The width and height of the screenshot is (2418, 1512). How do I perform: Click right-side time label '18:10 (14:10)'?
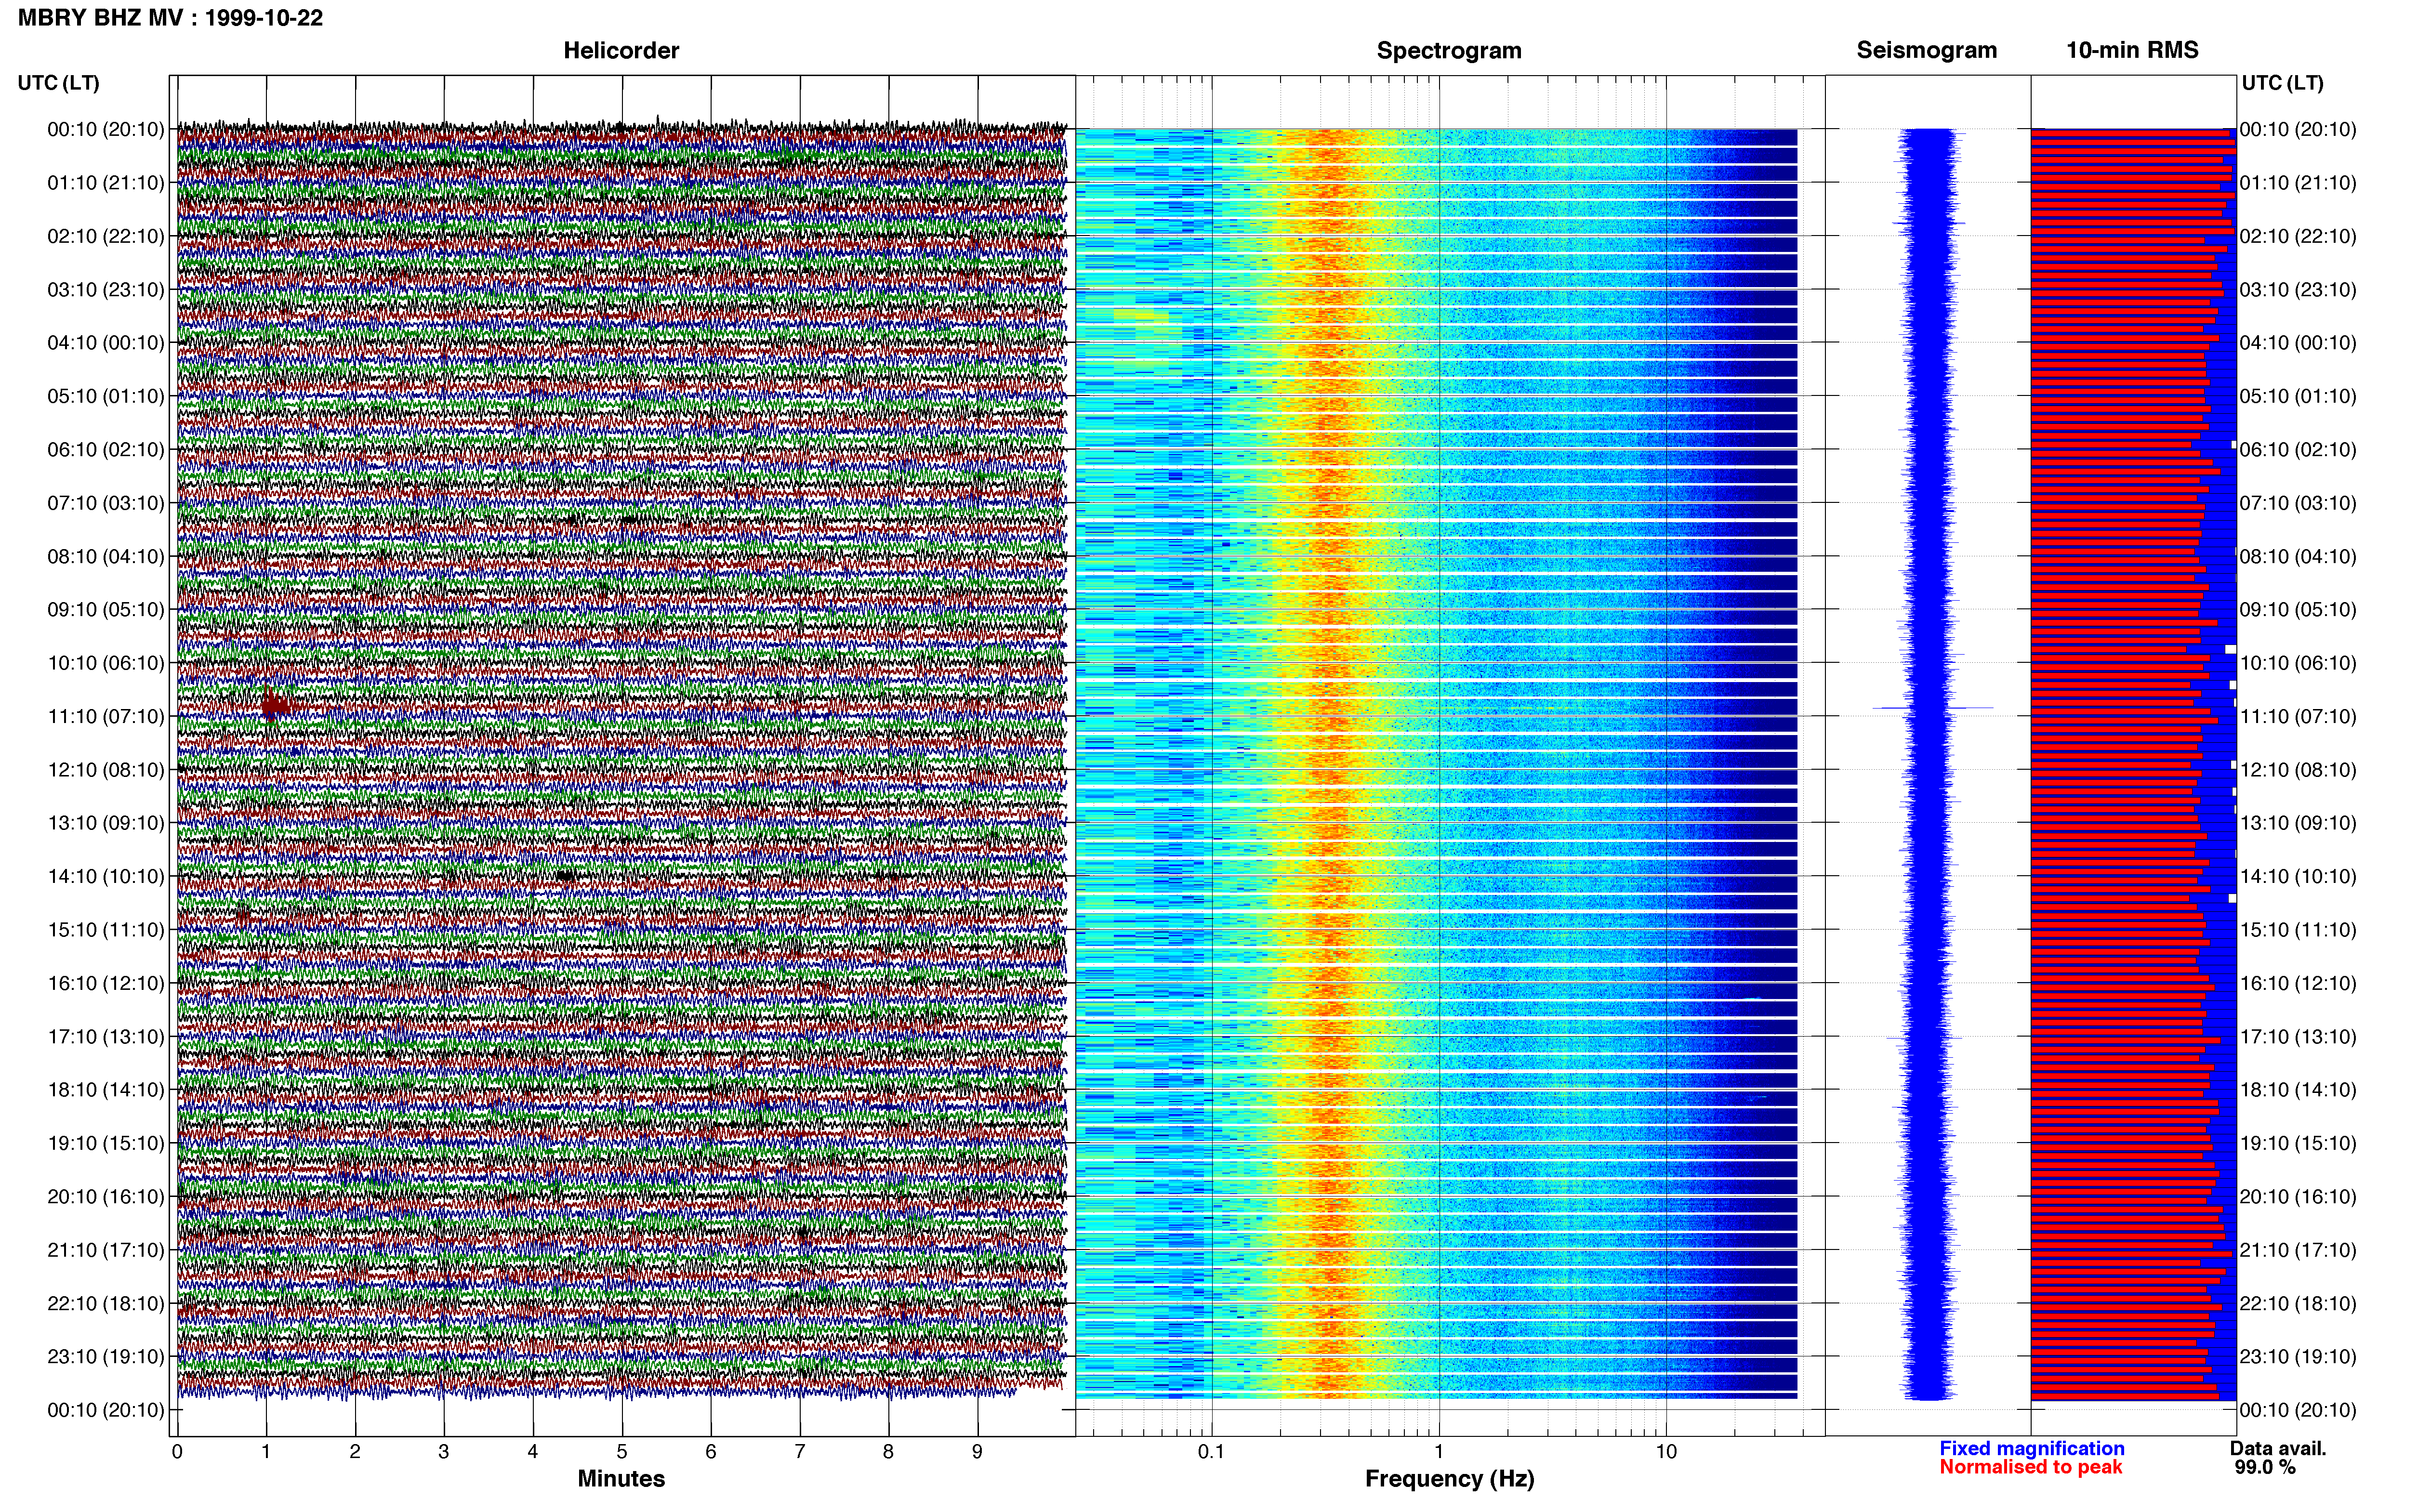(x=2298, y=1090)
